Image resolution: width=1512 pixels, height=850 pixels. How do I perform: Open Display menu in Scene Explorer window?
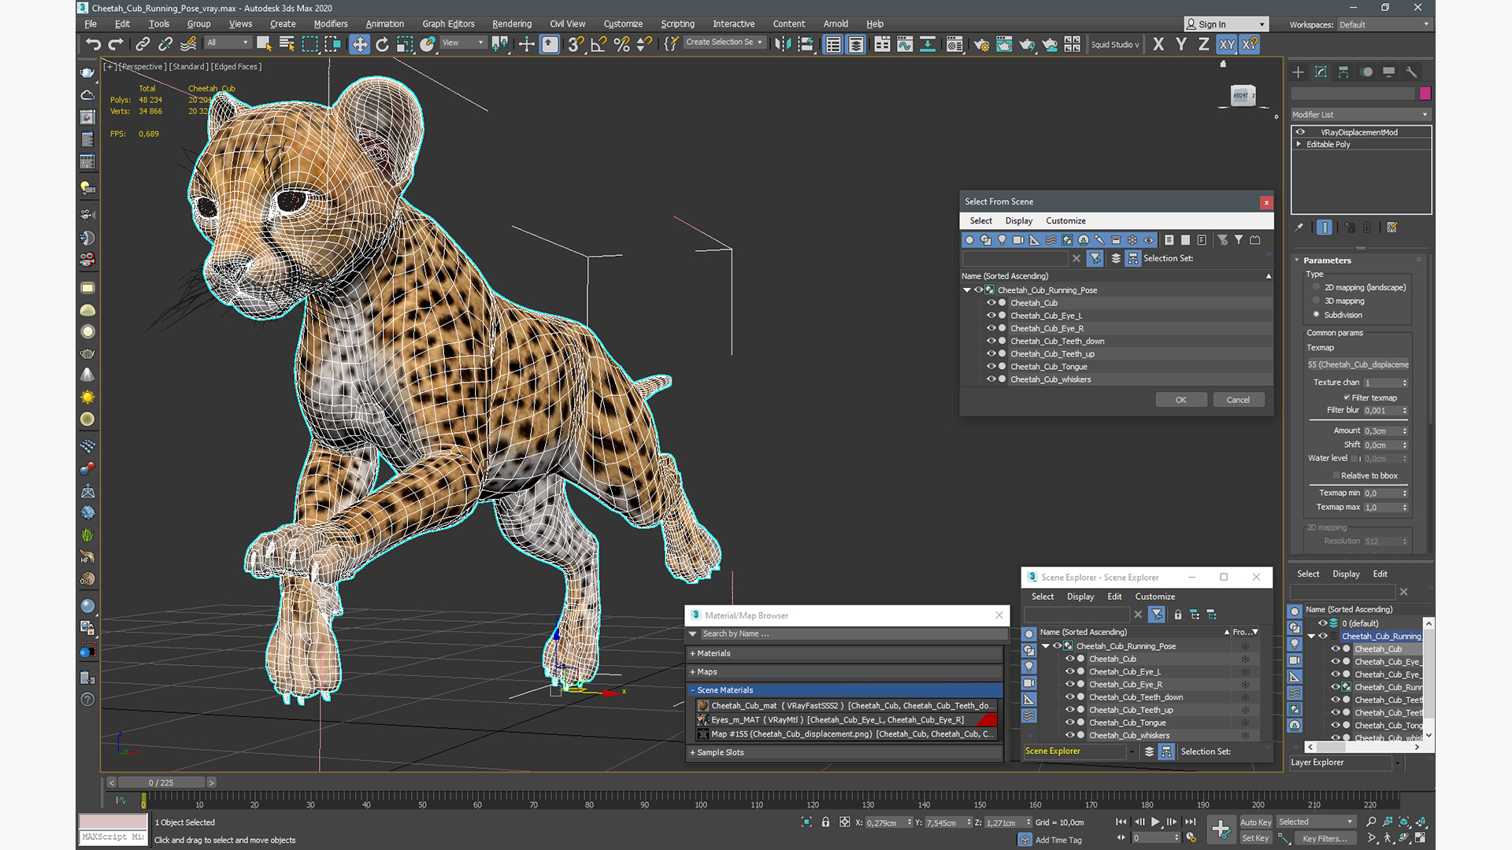[x=1080, y=597]
